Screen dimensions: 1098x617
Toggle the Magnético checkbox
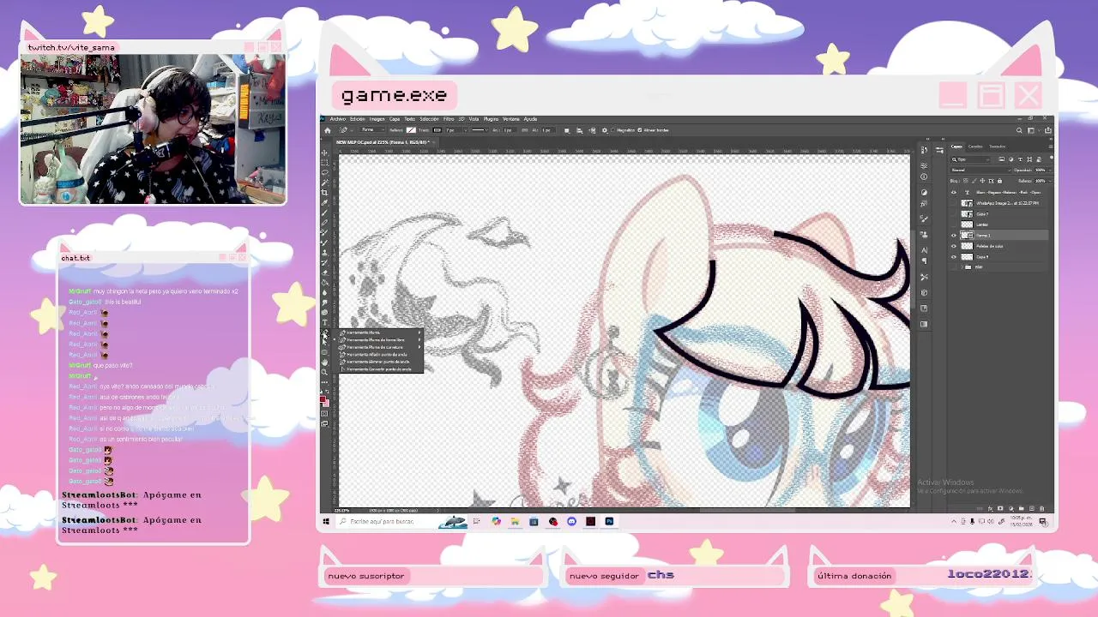(612, 130)
